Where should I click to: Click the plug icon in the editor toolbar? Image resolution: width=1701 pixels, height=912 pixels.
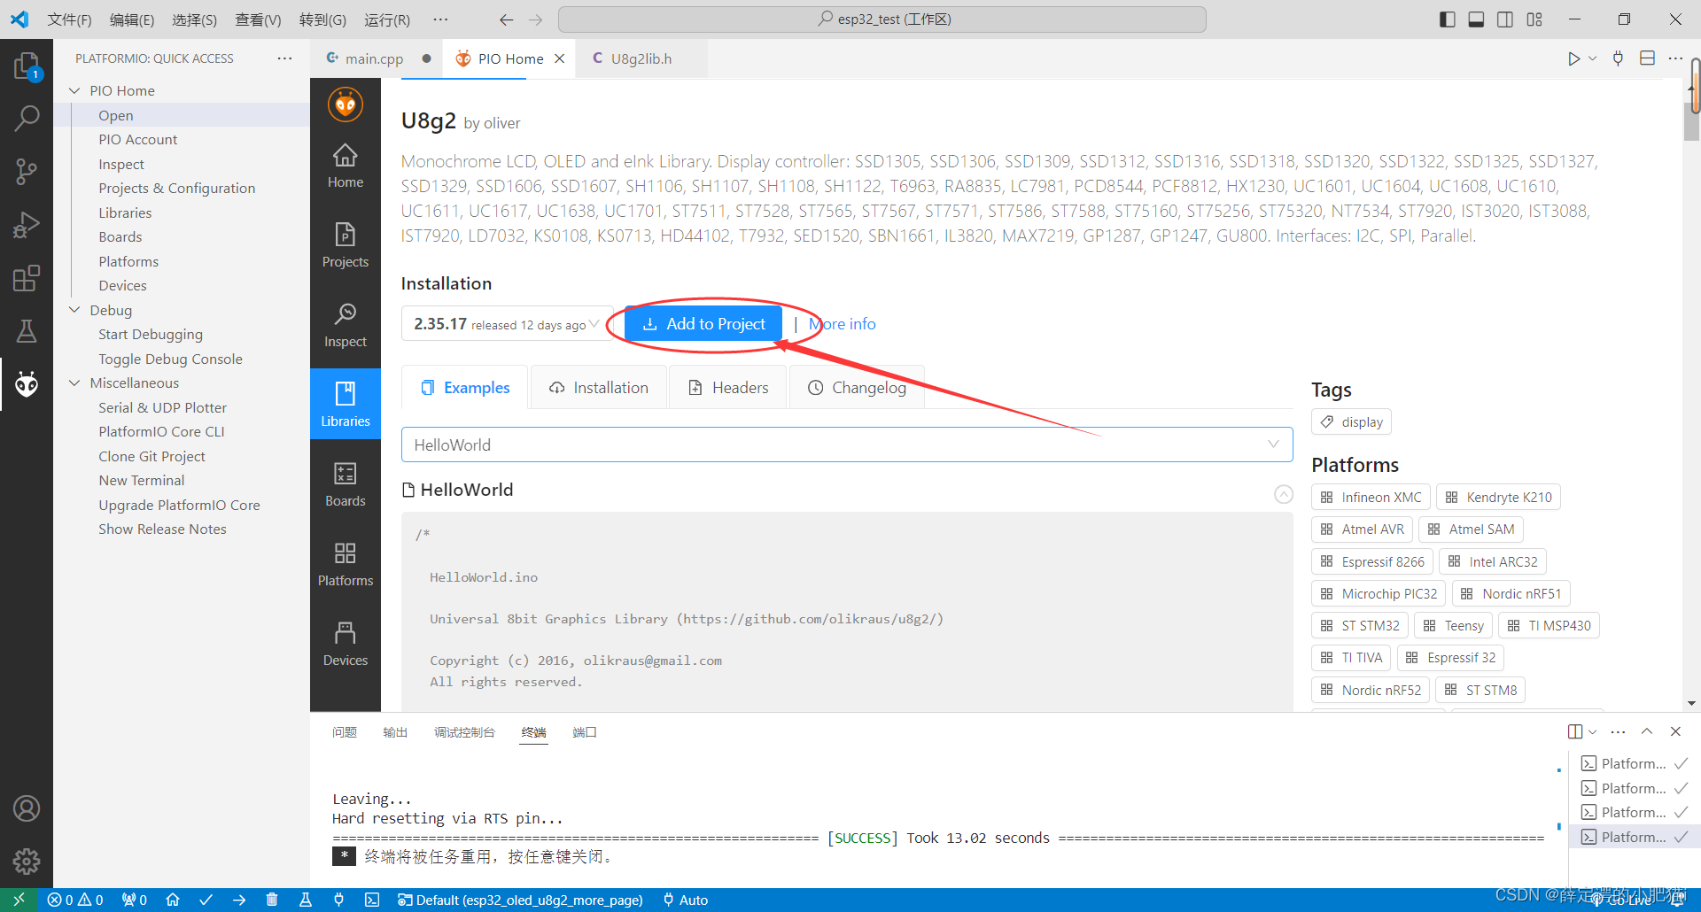[1618, 58]
